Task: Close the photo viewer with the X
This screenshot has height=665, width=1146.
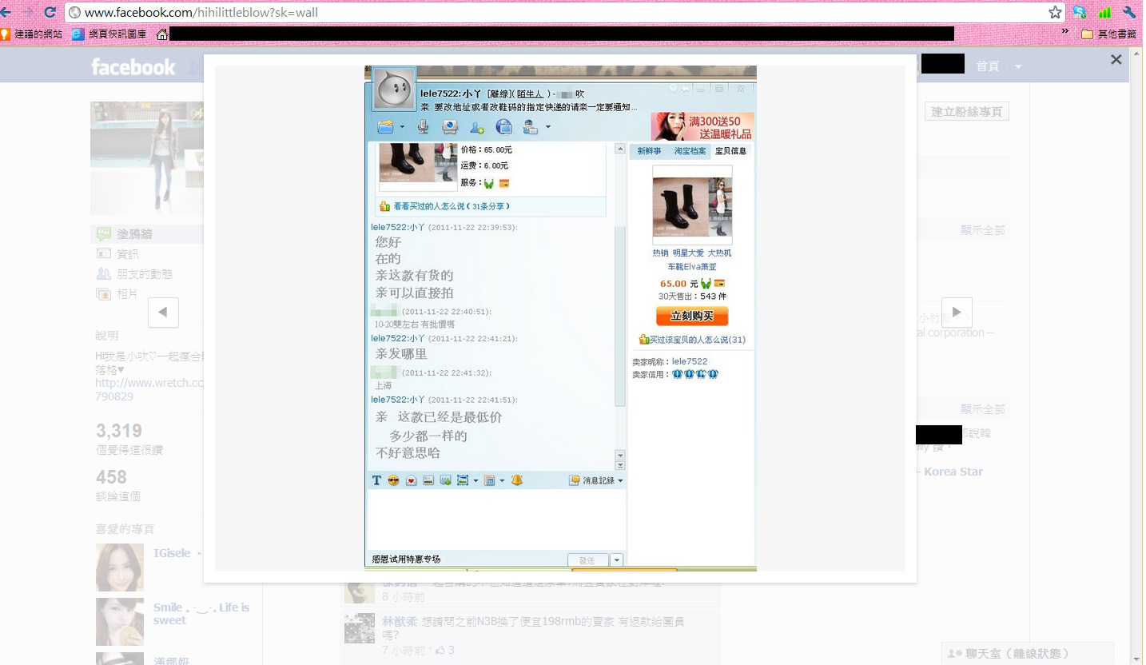Action: [x=1116, y=60]
